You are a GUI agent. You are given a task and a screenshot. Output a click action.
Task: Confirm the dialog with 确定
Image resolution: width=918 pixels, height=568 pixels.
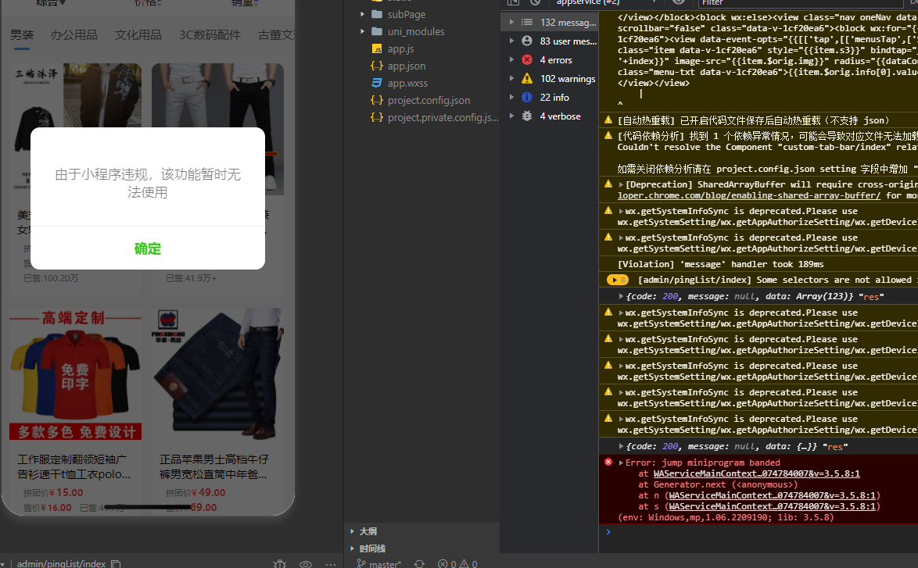pos(148,248)
